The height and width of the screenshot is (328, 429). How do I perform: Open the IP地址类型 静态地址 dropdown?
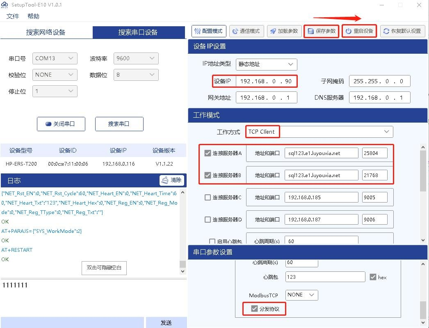pyautogui.click(x=266, y=64)
